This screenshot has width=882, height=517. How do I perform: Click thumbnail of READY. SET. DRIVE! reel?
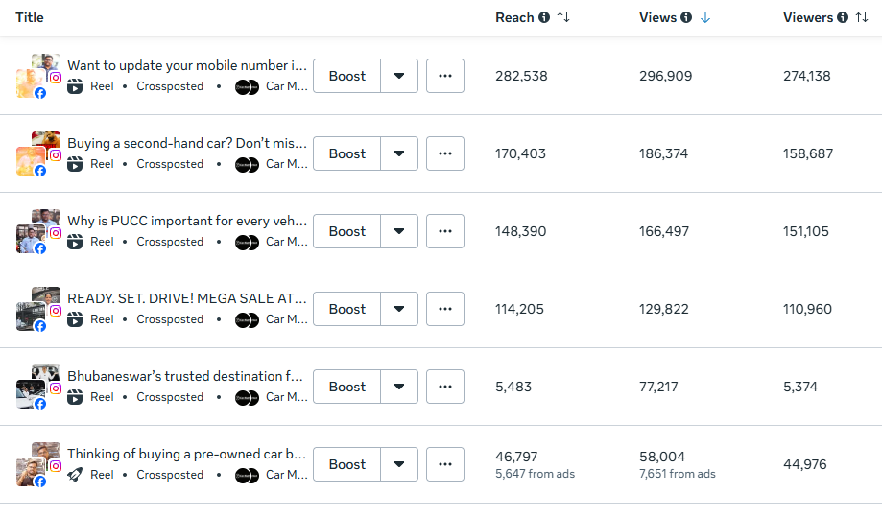pos(37,309)
